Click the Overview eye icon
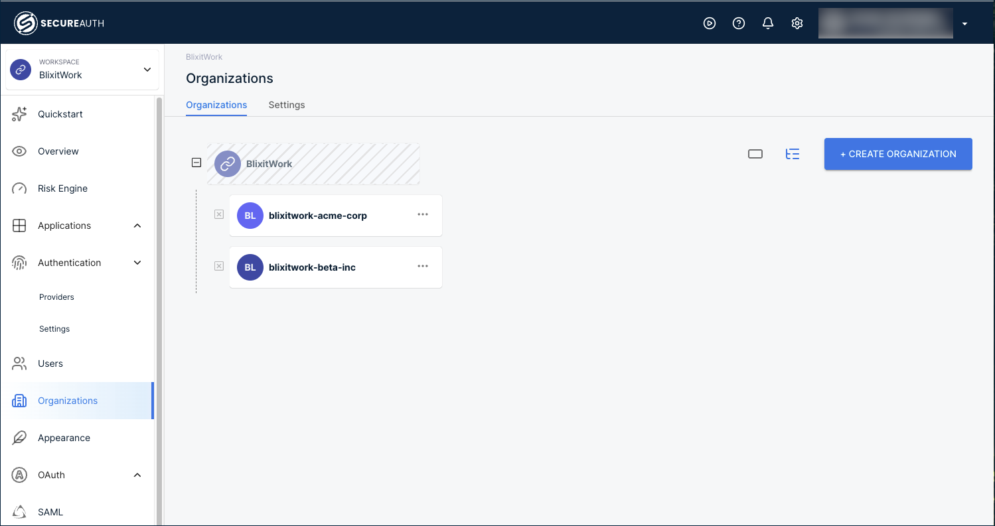This screenshot has width=995, height=526. pyautogui.click(x=19, y=151)
